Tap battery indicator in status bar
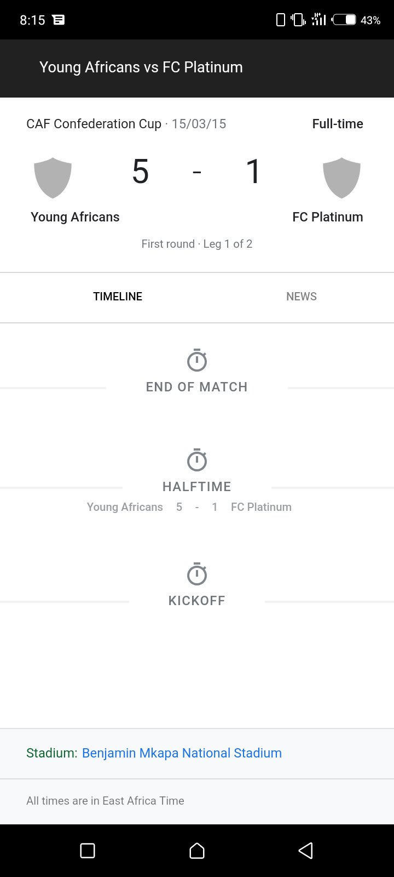This screenshot has height=877, width=394. tap(345, 20)
